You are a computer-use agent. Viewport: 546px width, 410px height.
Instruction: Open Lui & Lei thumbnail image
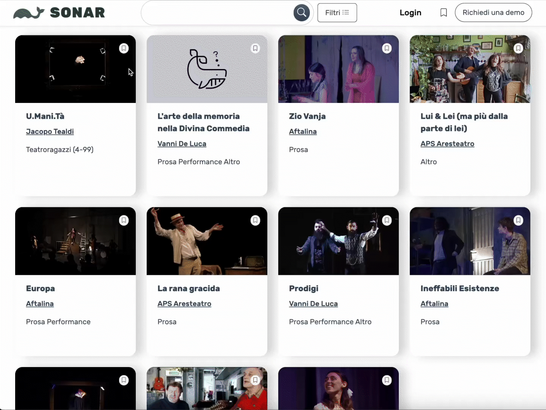point(470,69)
